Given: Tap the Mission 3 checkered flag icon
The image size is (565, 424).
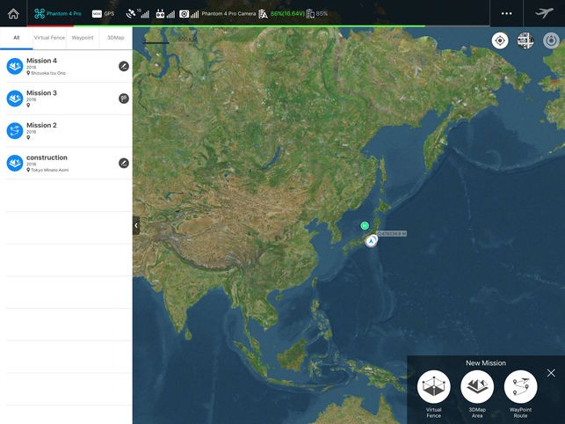Looking at the screenshot, I should [x=124, y=99].
